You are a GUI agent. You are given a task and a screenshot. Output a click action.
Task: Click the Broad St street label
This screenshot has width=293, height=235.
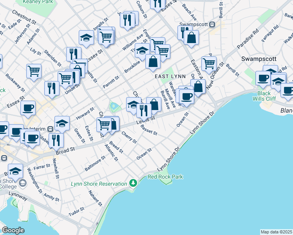(65, 150)
